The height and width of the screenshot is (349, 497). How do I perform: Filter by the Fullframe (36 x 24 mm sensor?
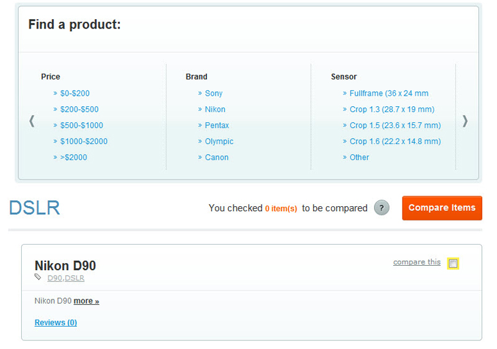(389, 93)
